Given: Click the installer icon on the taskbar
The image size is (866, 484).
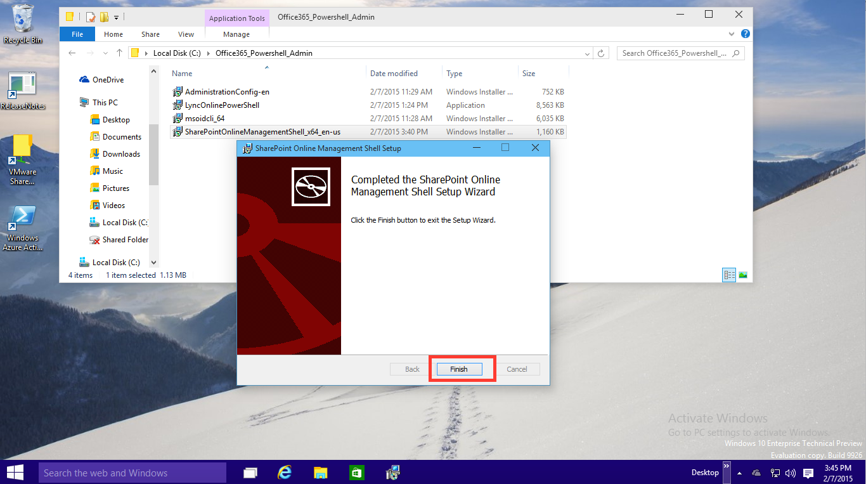Looking at the screenshot, I should coord(393,473).
